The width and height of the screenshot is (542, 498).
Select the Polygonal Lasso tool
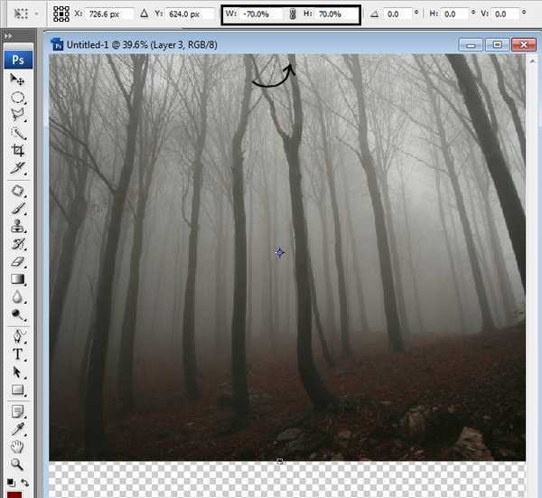(x=17, y=116)
